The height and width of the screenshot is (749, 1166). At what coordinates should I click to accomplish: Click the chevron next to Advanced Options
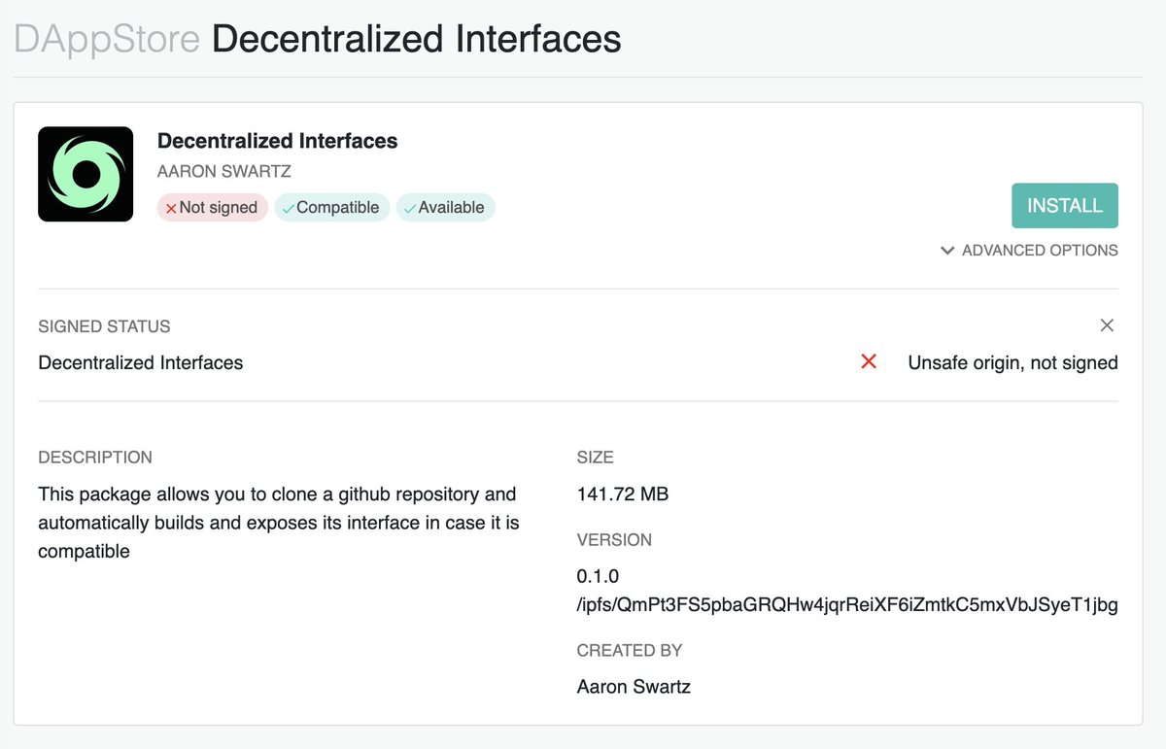tap(947, 251)
